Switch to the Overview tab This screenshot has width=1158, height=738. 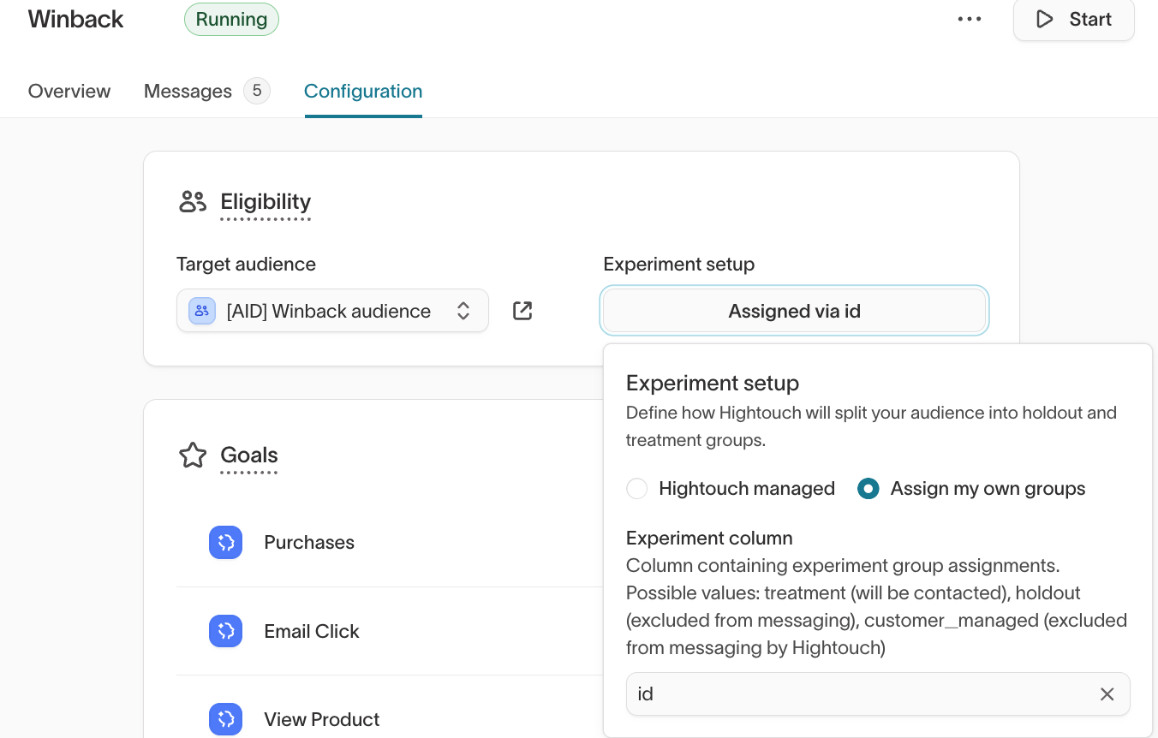[x=69, y=91]
